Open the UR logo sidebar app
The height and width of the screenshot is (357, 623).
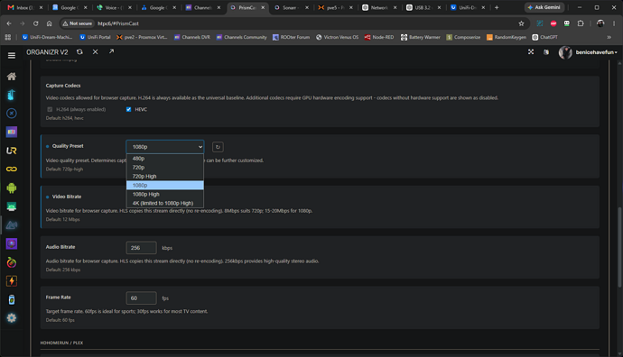[12, 151]
